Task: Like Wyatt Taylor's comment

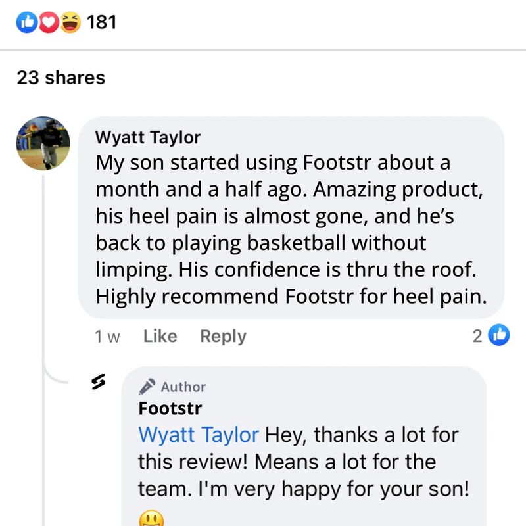Action: 160,337
